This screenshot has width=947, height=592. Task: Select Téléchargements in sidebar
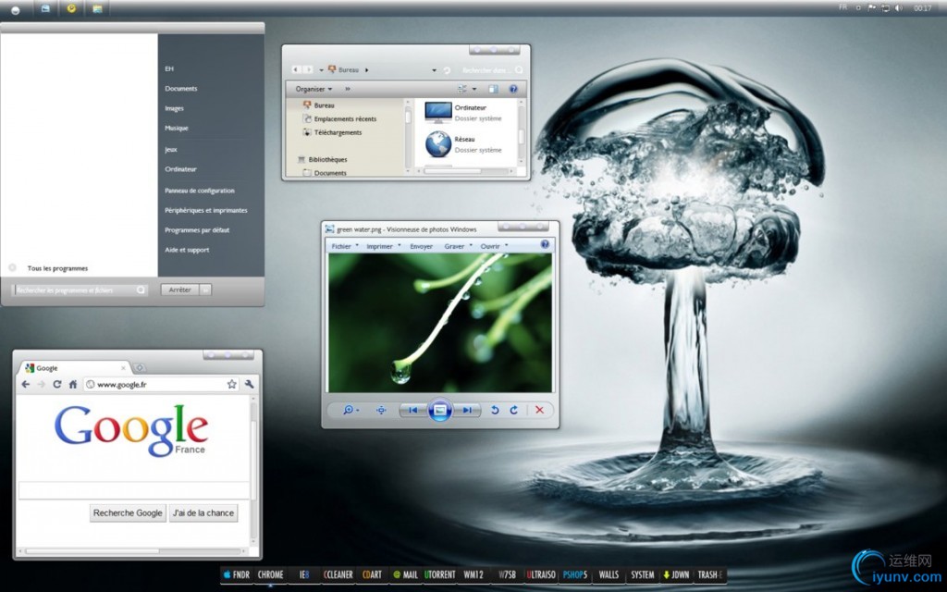point(332,132)
